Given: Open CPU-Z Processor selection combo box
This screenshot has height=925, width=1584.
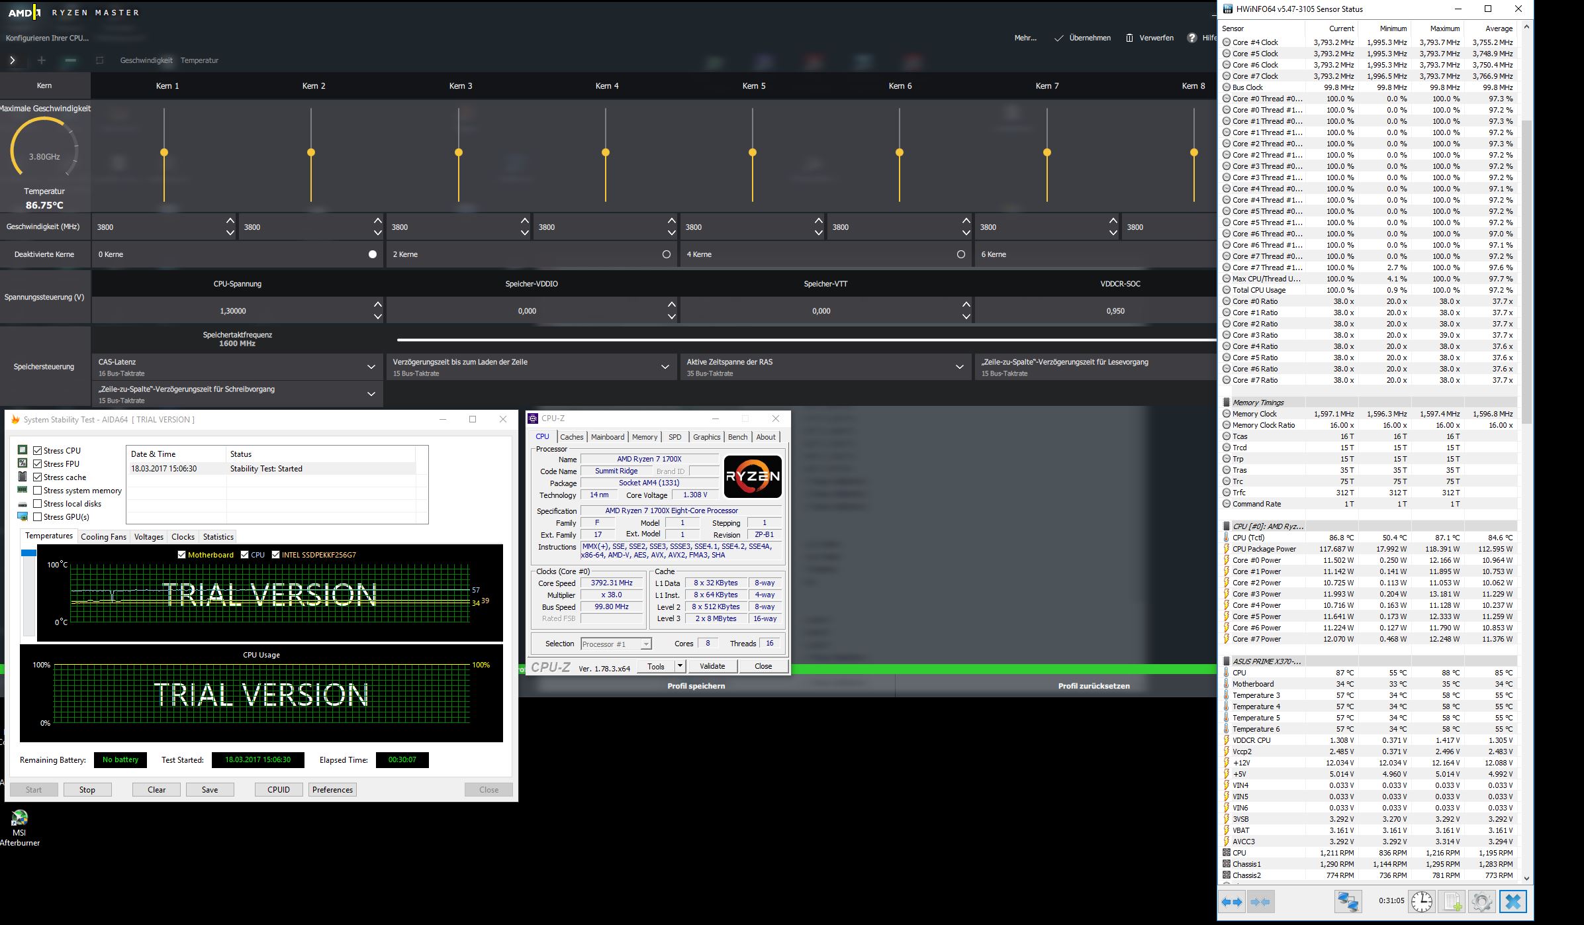Looking at the screenshot, I should (x=616, y=644).
